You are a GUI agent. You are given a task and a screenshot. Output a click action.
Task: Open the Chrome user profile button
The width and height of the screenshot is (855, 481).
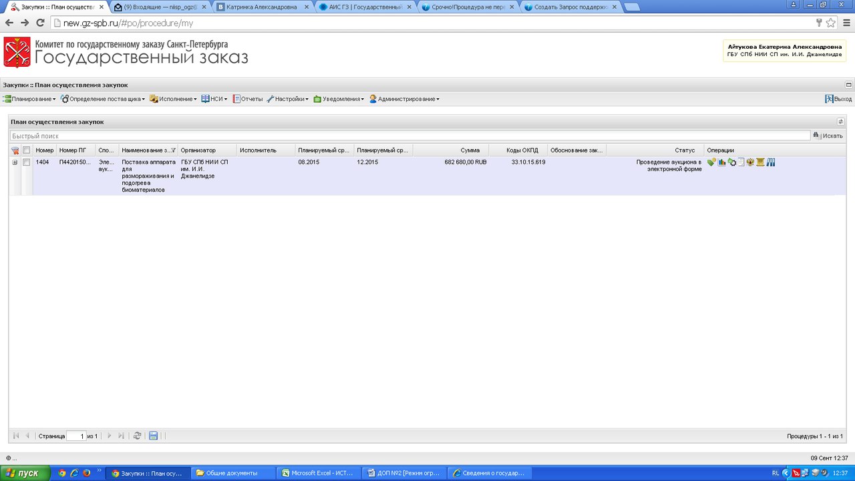794,4
